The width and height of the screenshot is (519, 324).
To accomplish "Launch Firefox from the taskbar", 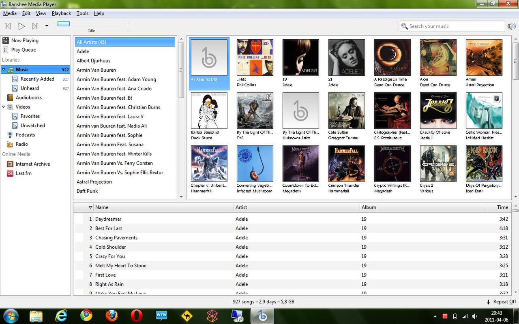I will point(112,316).
